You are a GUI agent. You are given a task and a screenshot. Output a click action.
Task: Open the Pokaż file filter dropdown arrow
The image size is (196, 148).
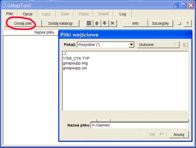pyautogui.click(x=131, y=45)
